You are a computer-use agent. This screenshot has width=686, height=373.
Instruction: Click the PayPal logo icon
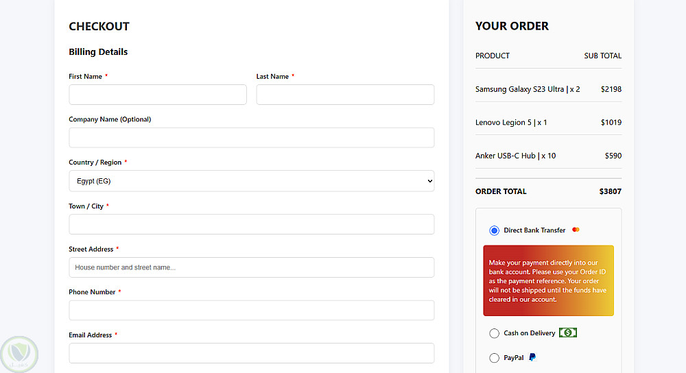[x=532, y=357]
